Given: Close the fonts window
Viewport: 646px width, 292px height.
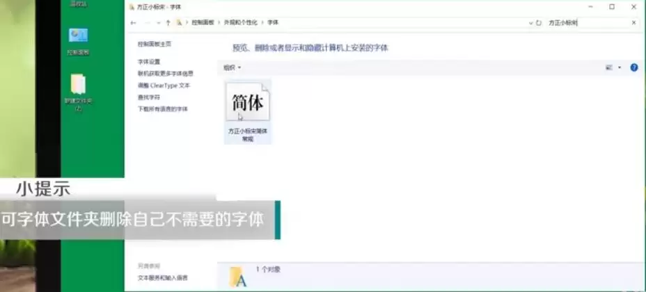Looking at the screenshot, I should pyautogui.click(x=633, y=7).
